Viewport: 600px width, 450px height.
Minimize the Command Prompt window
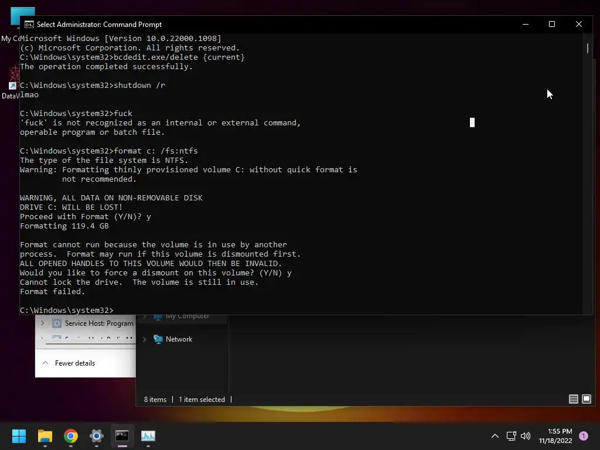pyautogui.click(x=526, y=24)
